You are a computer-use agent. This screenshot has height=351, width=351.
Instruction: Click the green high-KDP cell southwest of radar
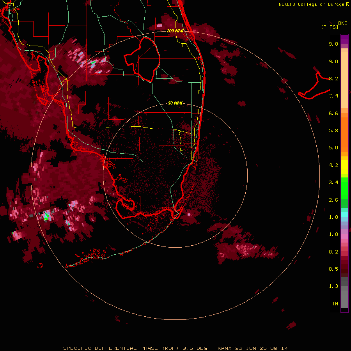(x=46, y=216)
